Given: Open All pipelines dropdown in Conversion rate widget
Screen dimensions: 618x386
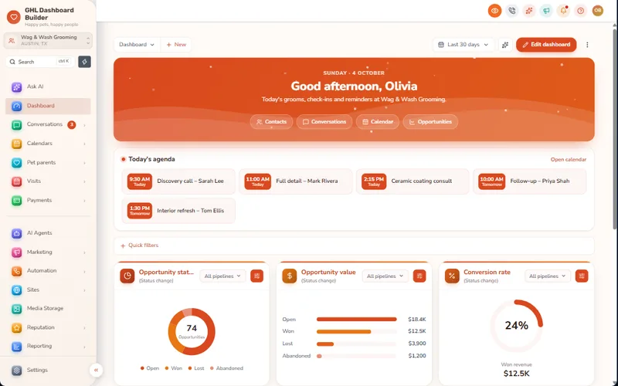Looking at the screenshot, I should [x=547, y=276].
